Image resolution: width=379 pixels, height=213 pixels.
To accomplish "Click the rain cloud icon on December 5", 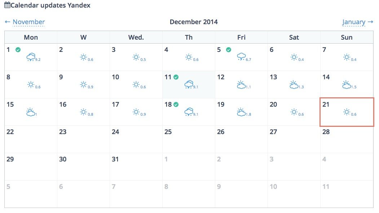I will coord(241,57).
